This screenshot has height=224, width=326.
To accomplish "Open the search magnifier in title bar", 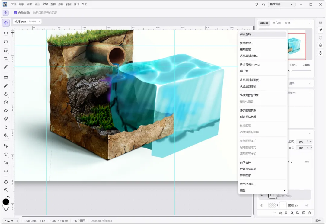I will 264,4.
